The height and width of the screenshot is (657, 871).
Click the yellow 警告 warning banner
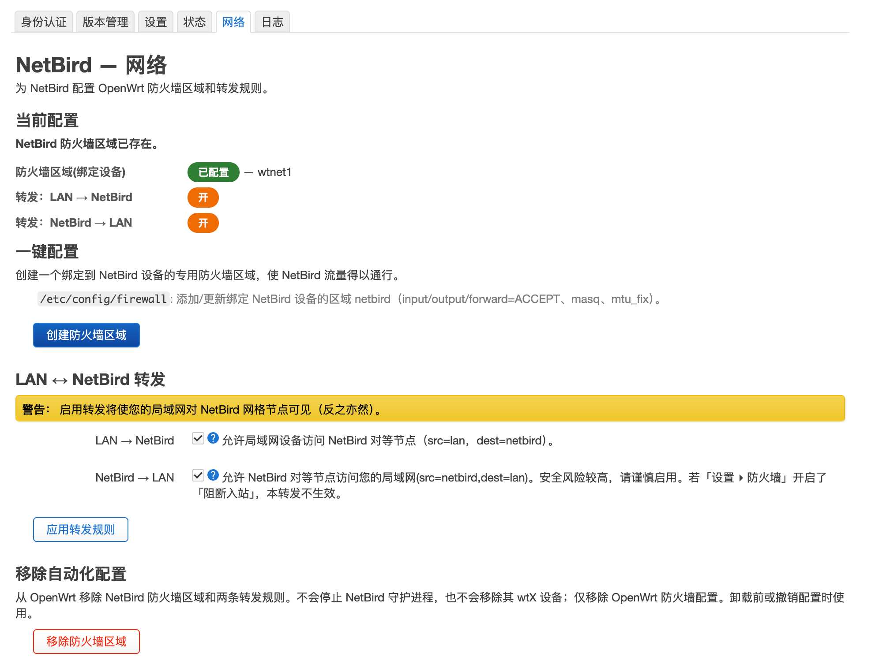(x=430, y=409)
